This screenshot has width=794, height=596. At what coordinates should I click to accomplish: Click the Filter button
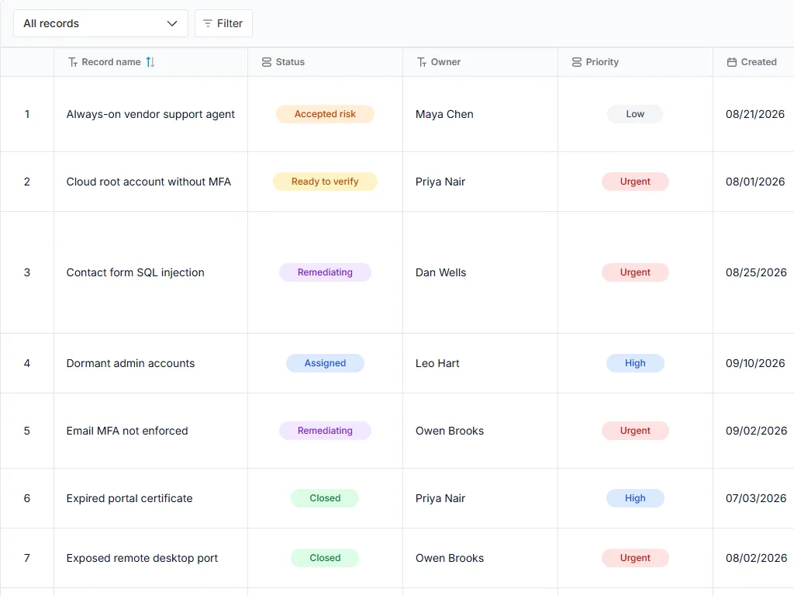[223, 23]
